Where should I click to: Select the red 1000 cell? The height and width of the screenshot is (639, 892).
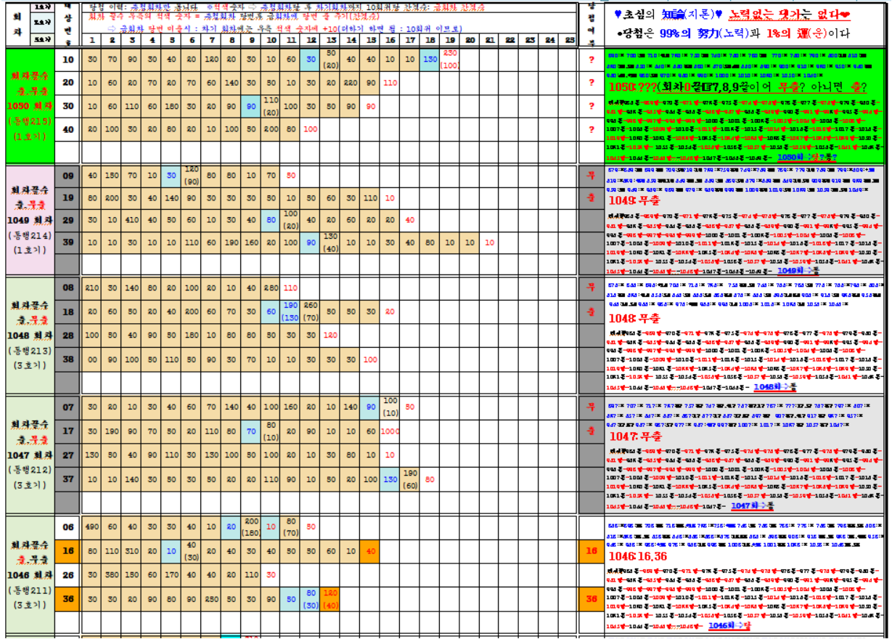[390, 431]
